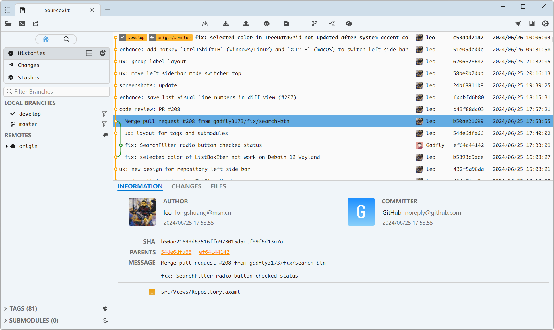This screenshot has width=554, height=330.
Task: Toggle histories layout split icon
Action: [x=89, y=53]
